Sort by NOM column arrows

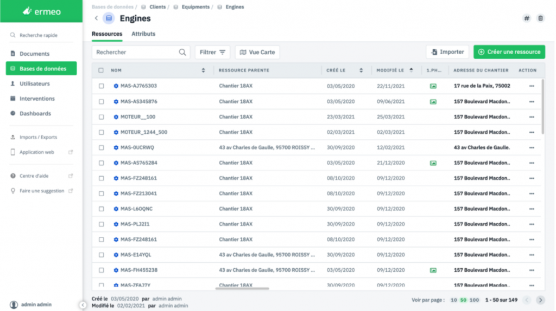(203, 70)
